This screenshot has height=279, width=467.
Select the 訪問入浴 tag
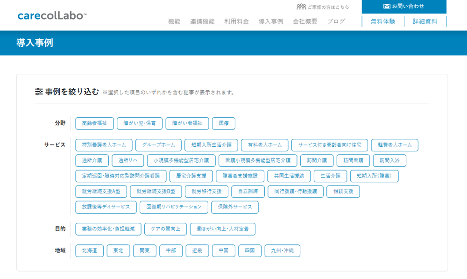[389, 161]
